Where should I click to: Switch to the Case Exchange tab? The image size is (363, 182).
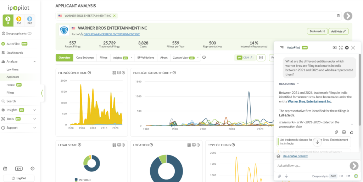tap(85, 58)
